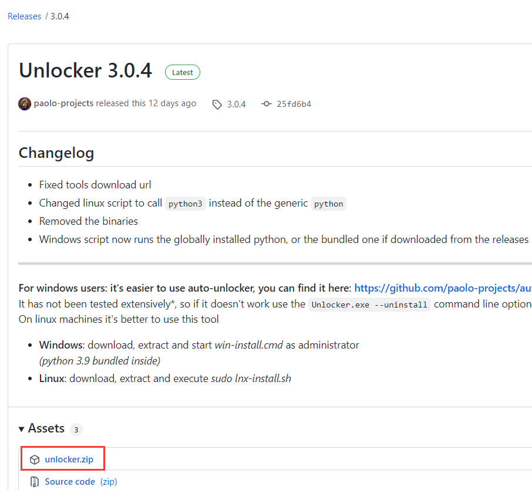Click the Changelog heading

pos(56,153)
